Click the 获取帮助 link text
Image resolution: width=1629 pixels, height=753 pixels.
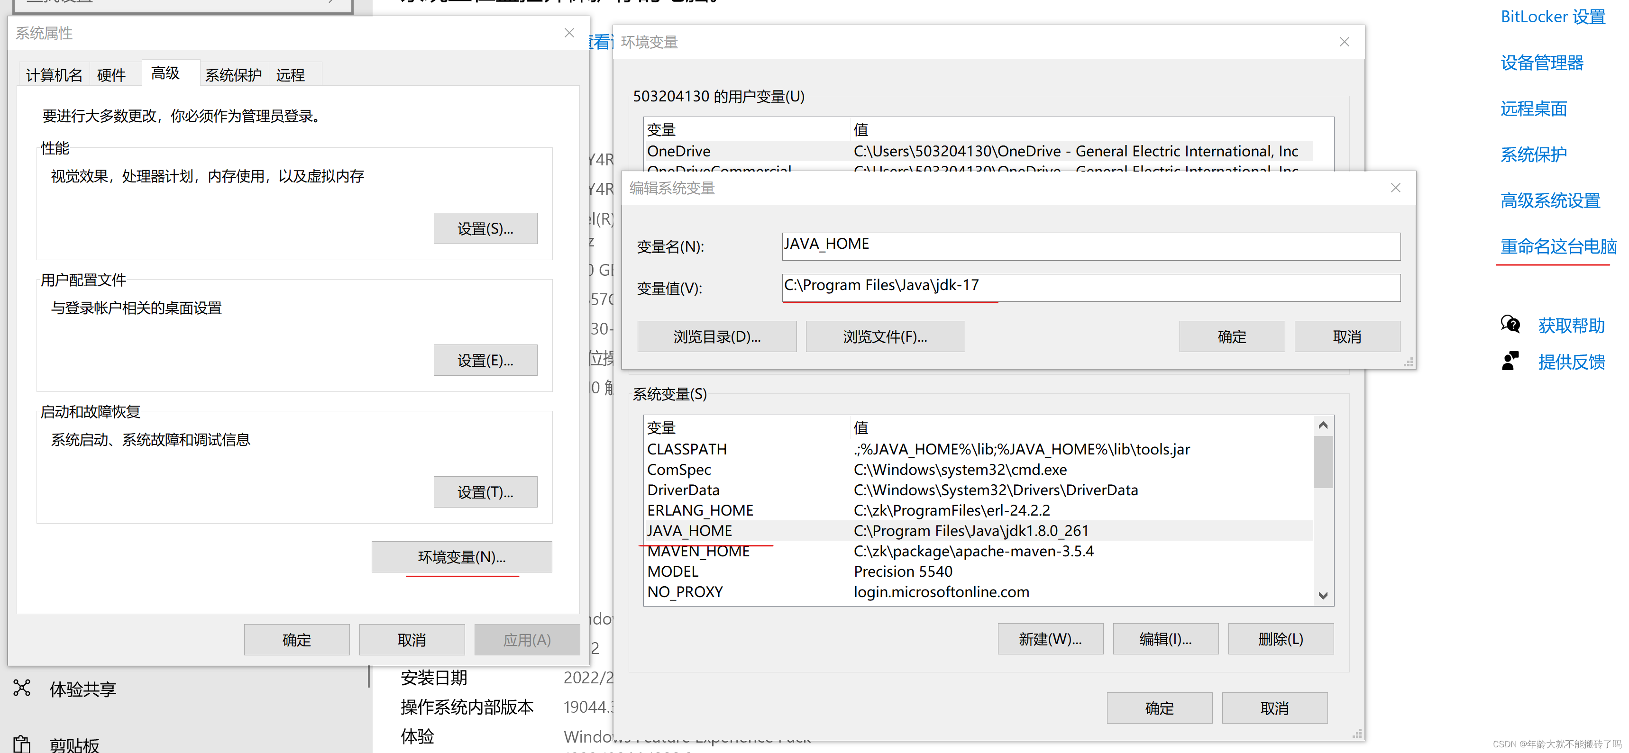(1572, 325)
